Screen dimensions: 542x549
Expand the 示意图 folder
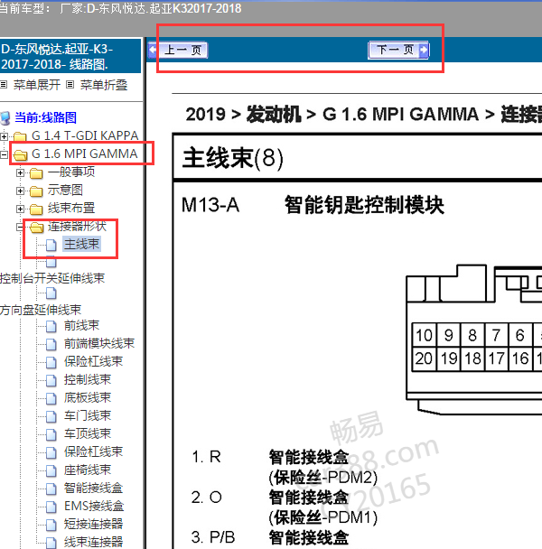pyautogui.click(x=20, y=191)
